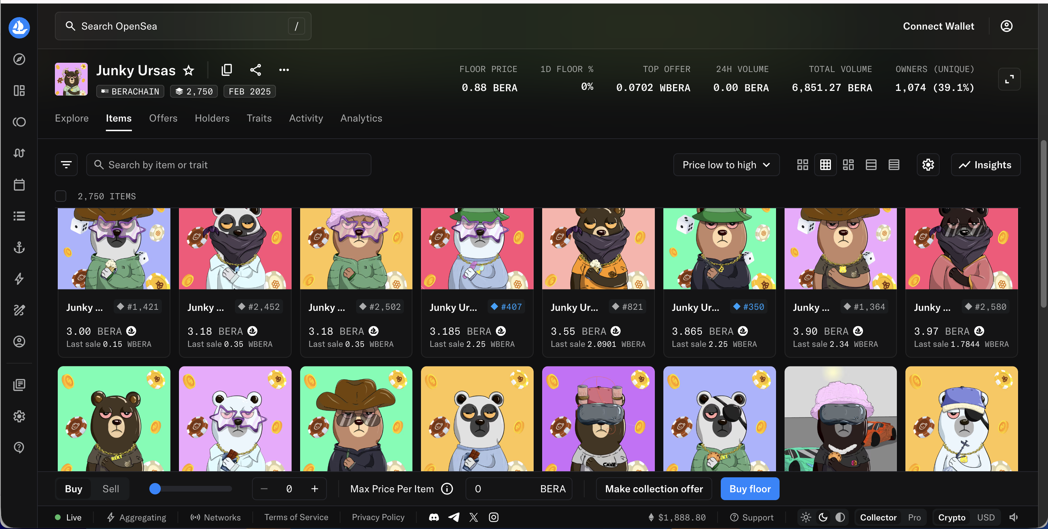This screenshot has width=1048, height=529.
Task: Open the Discord link icon
Action: (x=434, y=517)
